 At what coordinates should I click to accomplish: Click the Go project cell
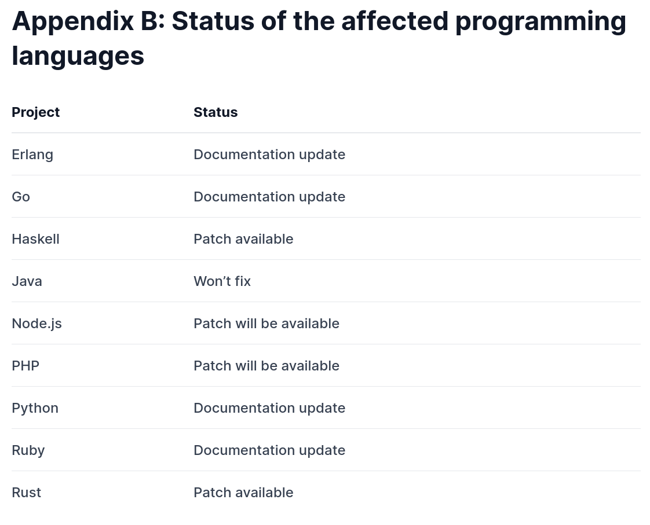point(21,197)
